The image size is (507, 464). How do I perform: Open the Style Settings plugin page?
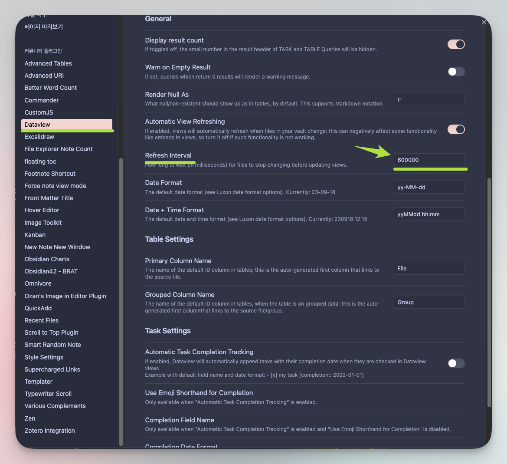click(43, 357)
